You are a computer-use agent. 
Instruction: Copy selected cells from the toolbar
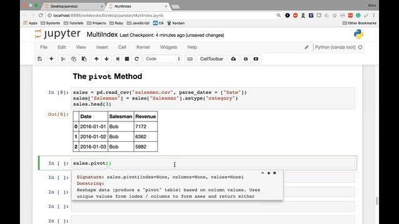click(74, 59)
